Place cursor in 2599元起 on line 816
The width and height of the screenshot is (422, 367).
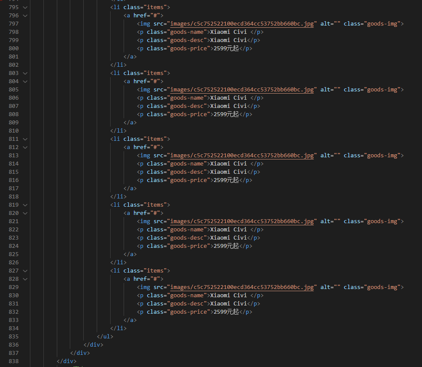(x=226, y=180)
